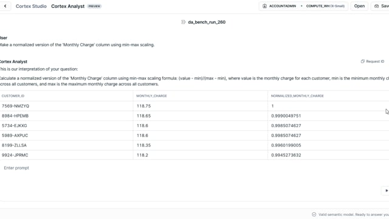389x219 pixels.
Task: Select normalized value 0.9960199005
Action: point(286,145)
